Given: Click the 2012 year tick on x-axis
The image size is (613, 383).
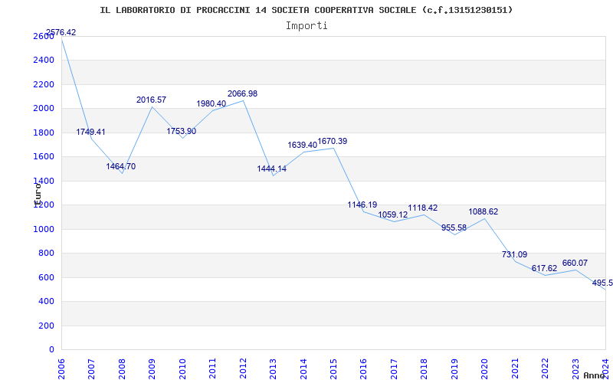Looking at the screenshot, I should [243, 366].
